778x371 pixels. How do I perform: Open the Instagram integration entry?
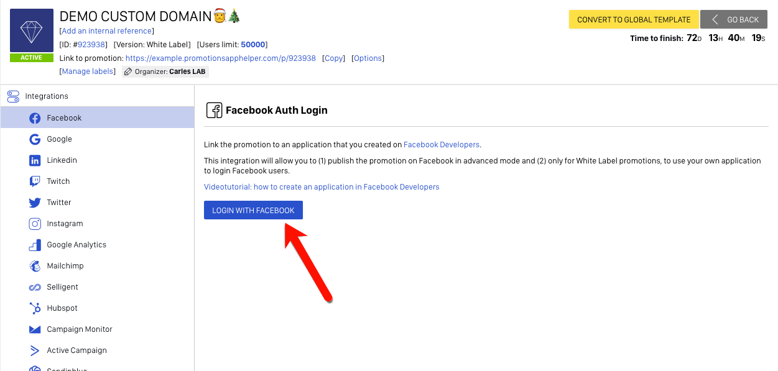coord(98,224)
